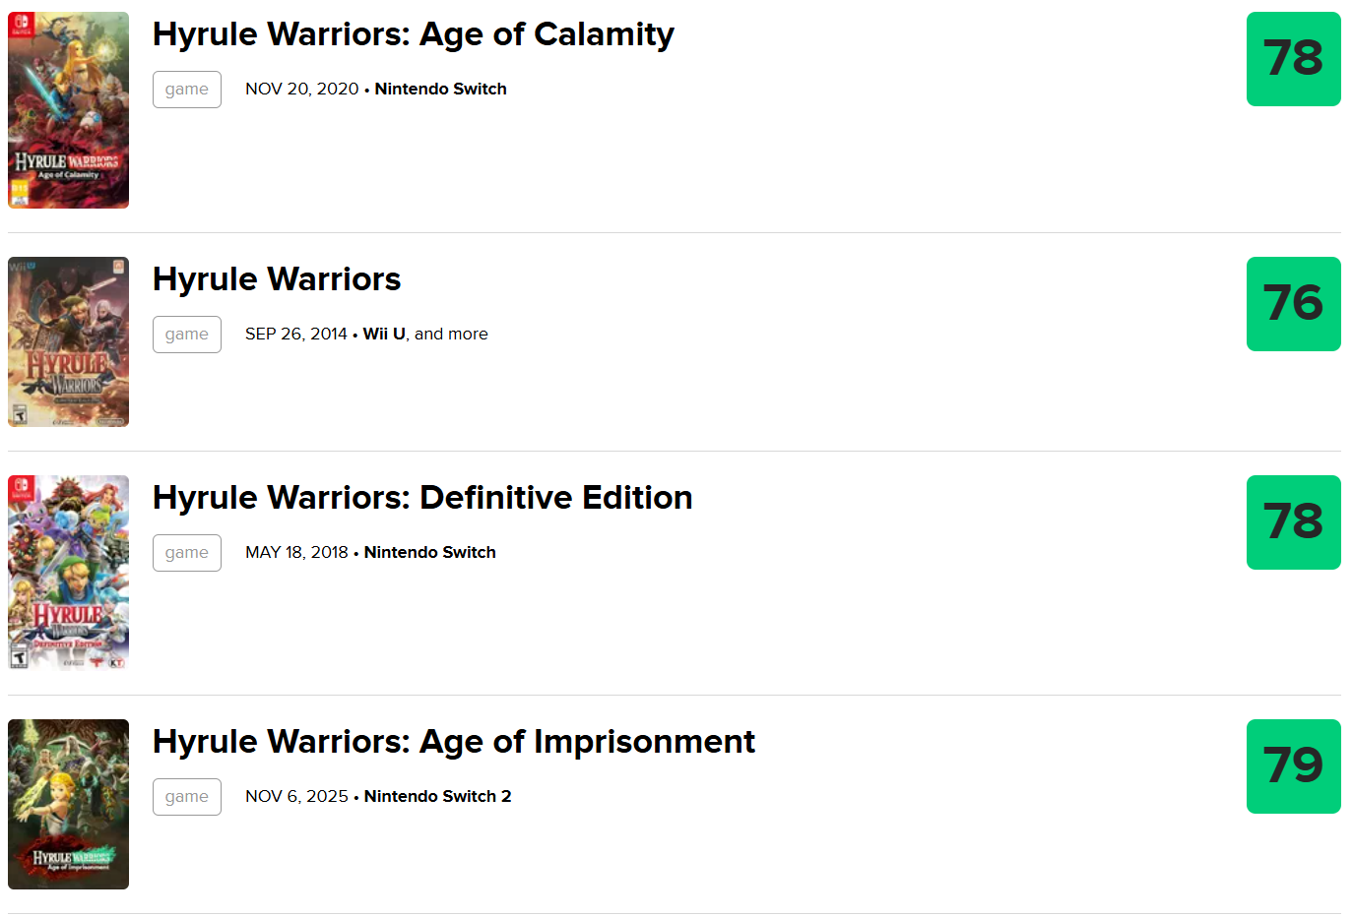Go to Hyrule Warriors: Definitive Edition title link
The height and width of the screenshot is (917, 1353).
click(422, 498)
